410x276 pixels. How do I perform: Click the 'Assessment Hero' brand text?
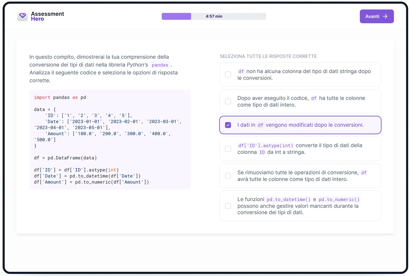(47, 16)
